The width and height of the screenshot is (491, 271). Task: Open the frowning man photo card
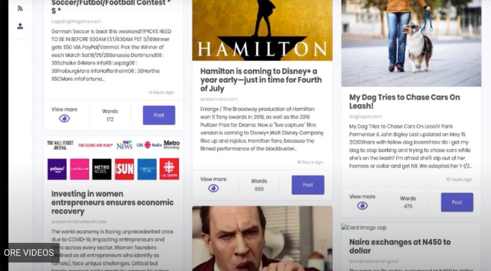(262, 238)
